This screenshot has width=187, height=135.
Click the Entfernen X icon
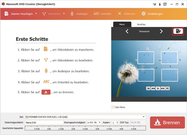point(119,14)
